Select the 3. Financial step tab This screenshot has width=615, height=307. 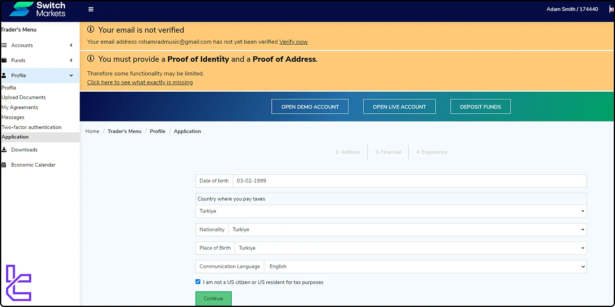pos(388,152)
